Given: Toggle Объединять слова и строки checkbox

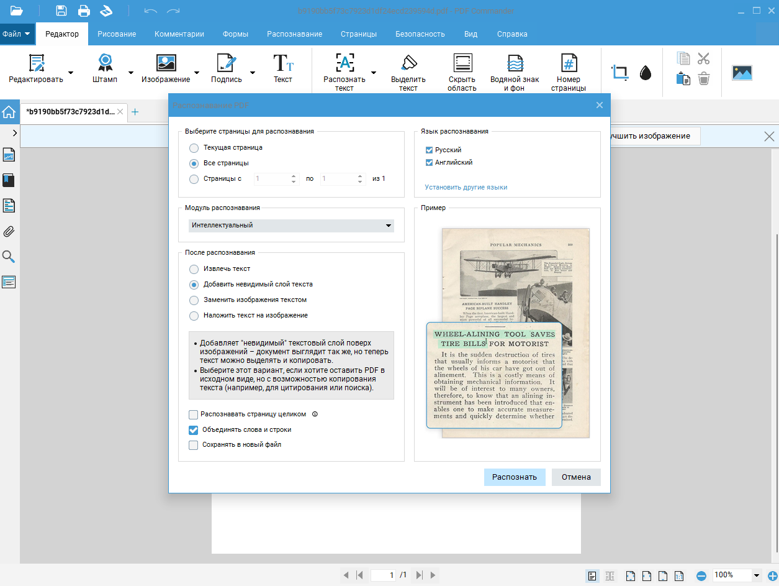Looking at the screenshot, I should 193,429.
